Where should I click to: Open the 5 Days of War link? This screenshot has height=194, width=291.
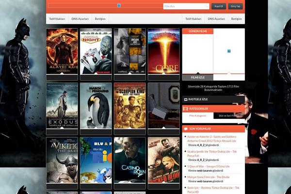click(x=209, y=166)
